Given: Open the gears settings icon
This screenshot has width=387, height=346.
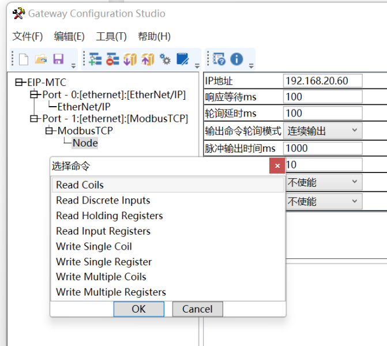Looking at the screenshot, I should click(x=165, y=59).
